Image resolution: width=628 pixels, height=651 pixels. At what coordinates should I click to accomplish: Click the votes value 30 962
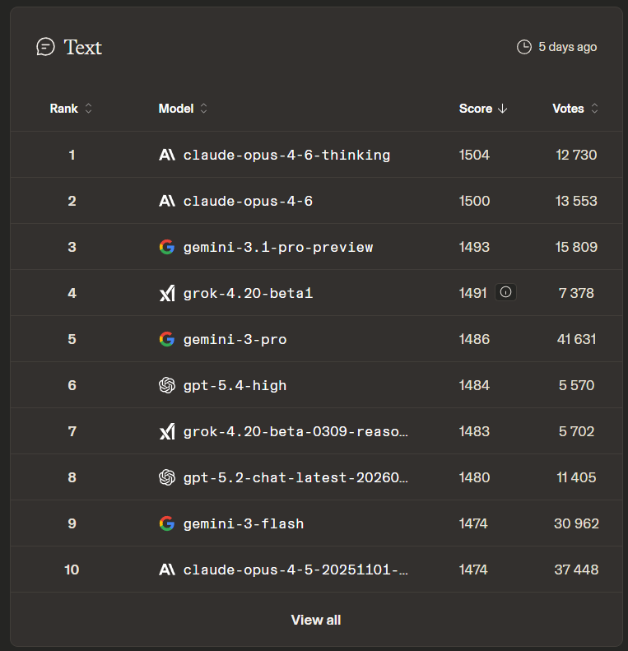click(x=576, y=523)
